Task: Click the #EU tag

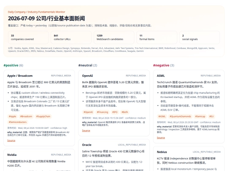Action: point(212,117)
